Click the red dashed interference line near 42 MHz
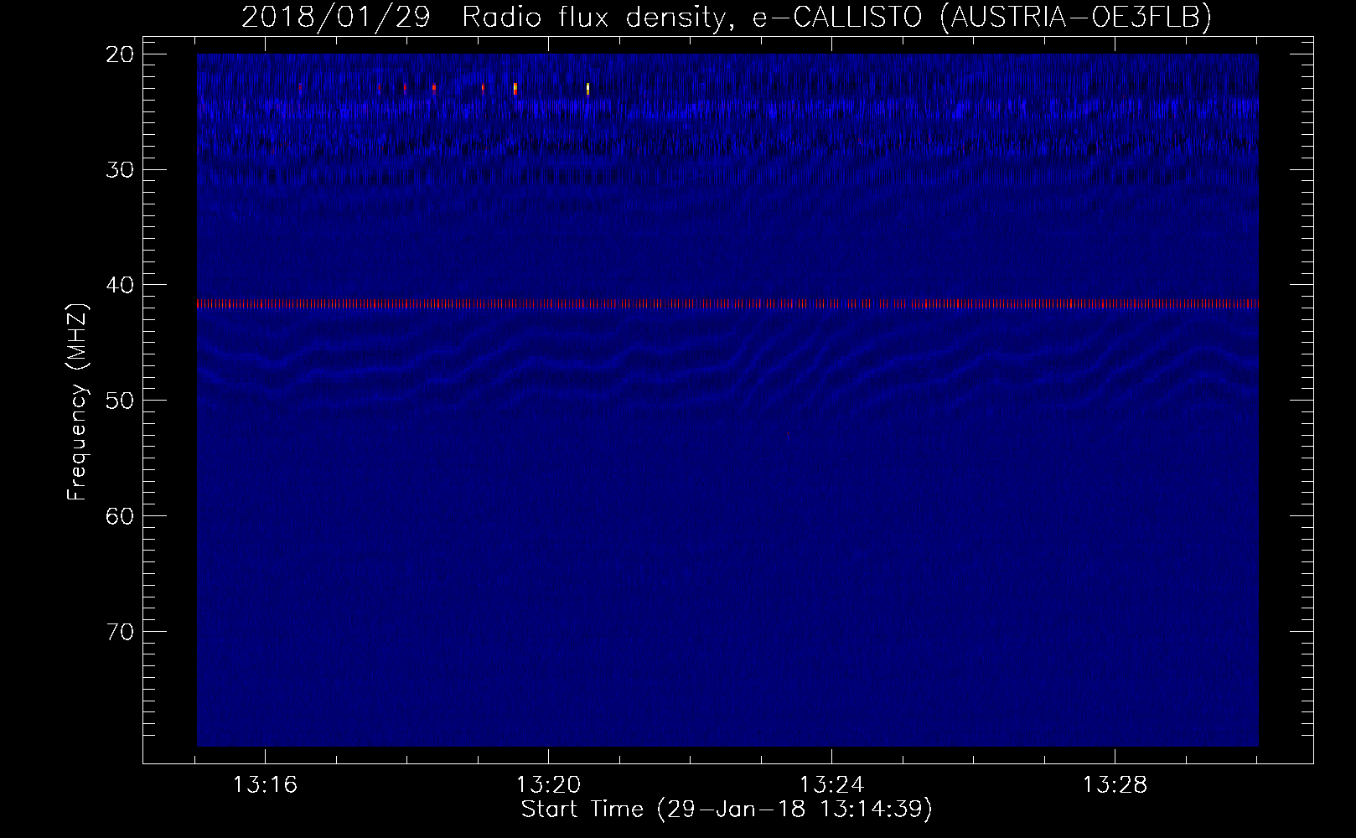1356x838 pixels. (x=727, y=304)
